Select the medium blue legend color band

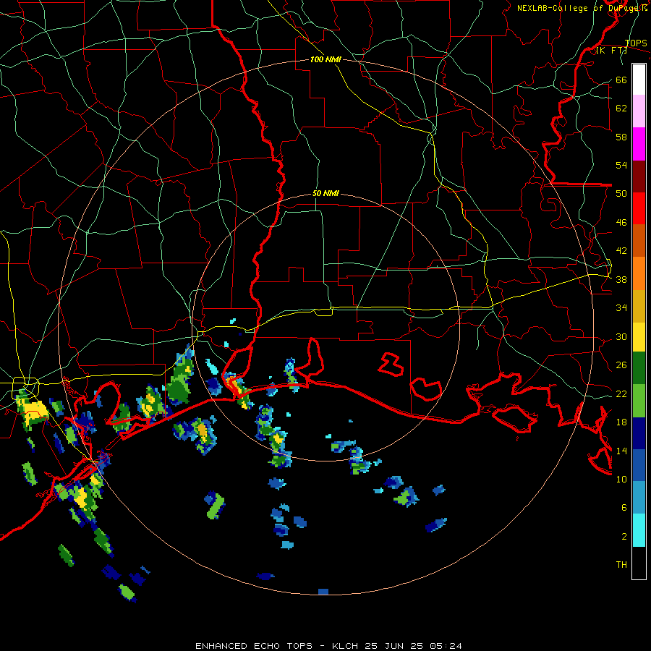(639, 465)
